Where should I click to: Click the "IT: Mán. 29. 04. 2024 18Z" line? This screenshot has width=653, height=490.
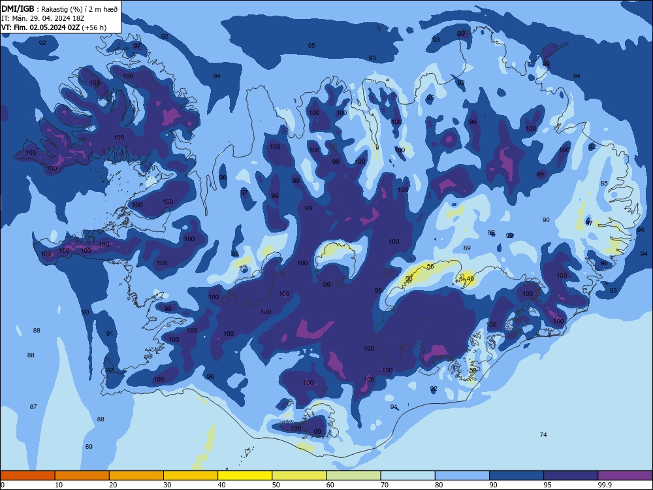pyautogui.click(x=42, y=18)
